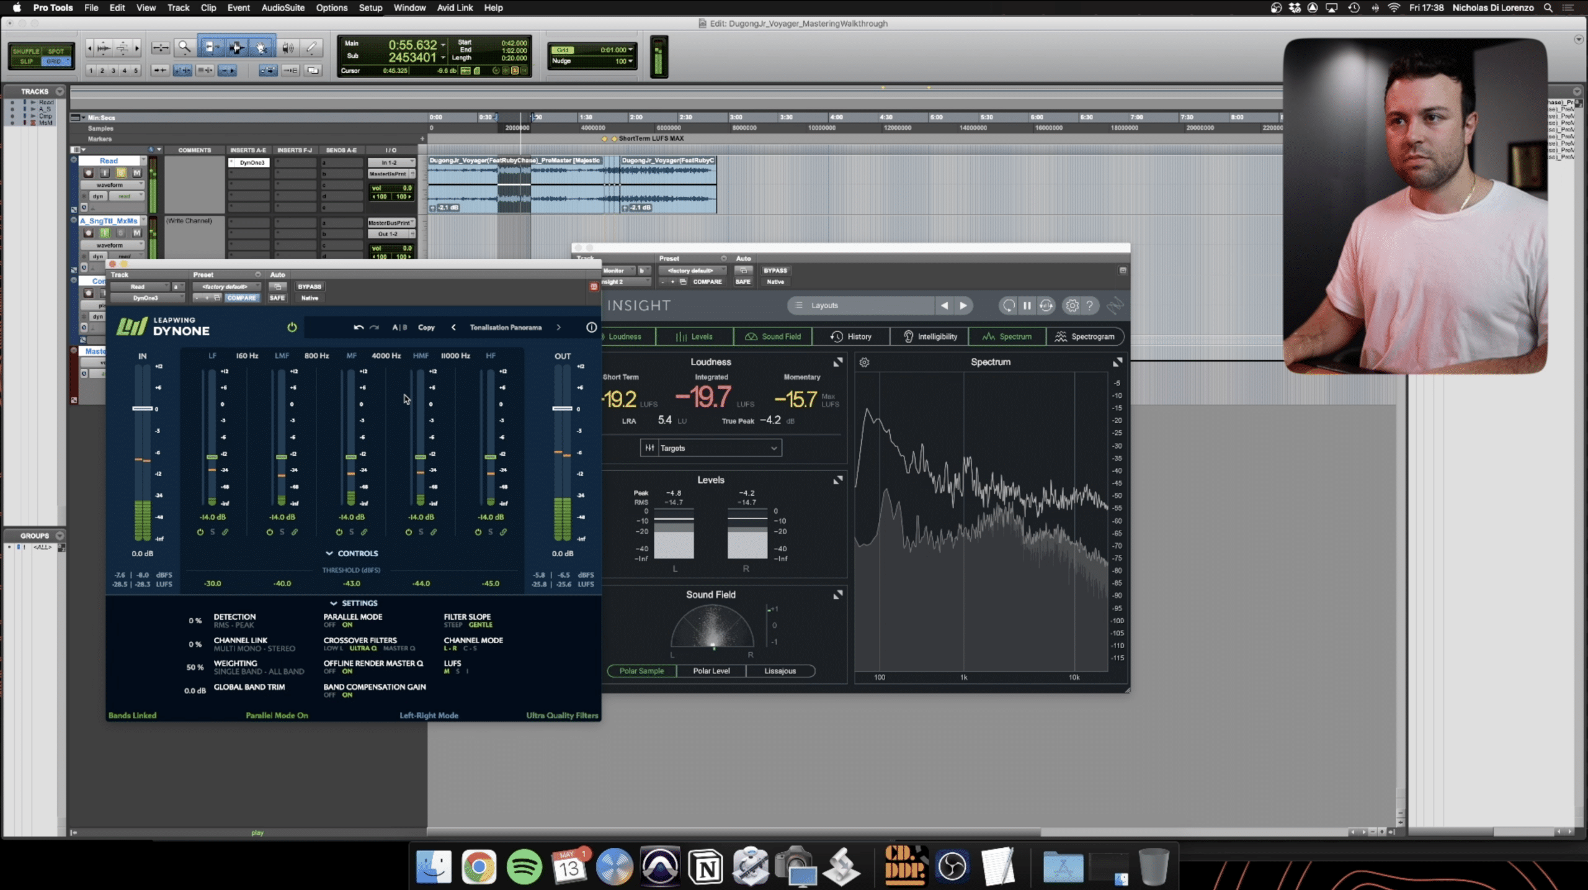Expand the Spectrum panel to full size
The image size is (1588, 890).
[x=1117, y=362]
